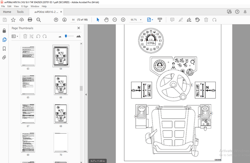Click the zoom percentage field 66.7%
Viewport: 250px width, 163px height.
point(134,20)
